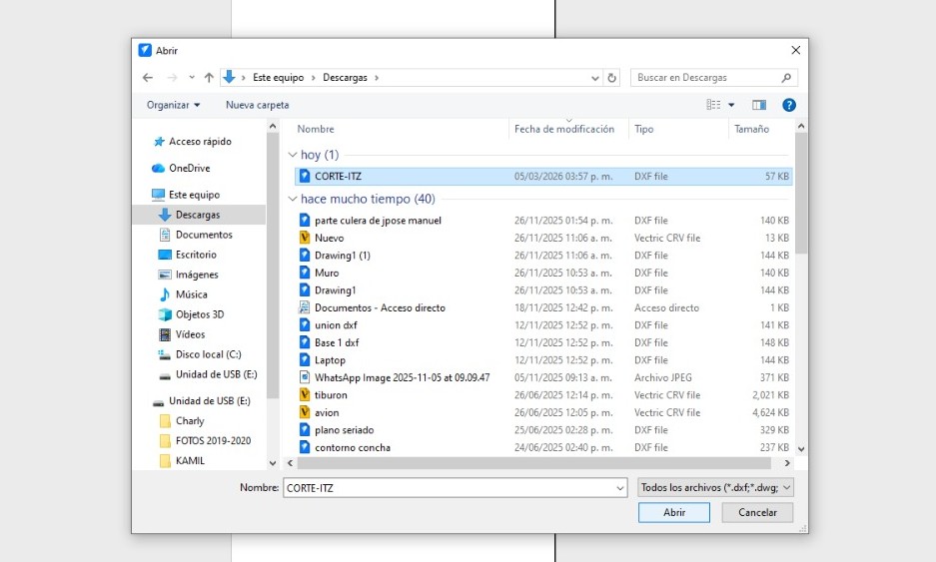936x562 pixels.
Task: Select the CORTE-ITZ DXF file icon
Action: coord(305,176)
